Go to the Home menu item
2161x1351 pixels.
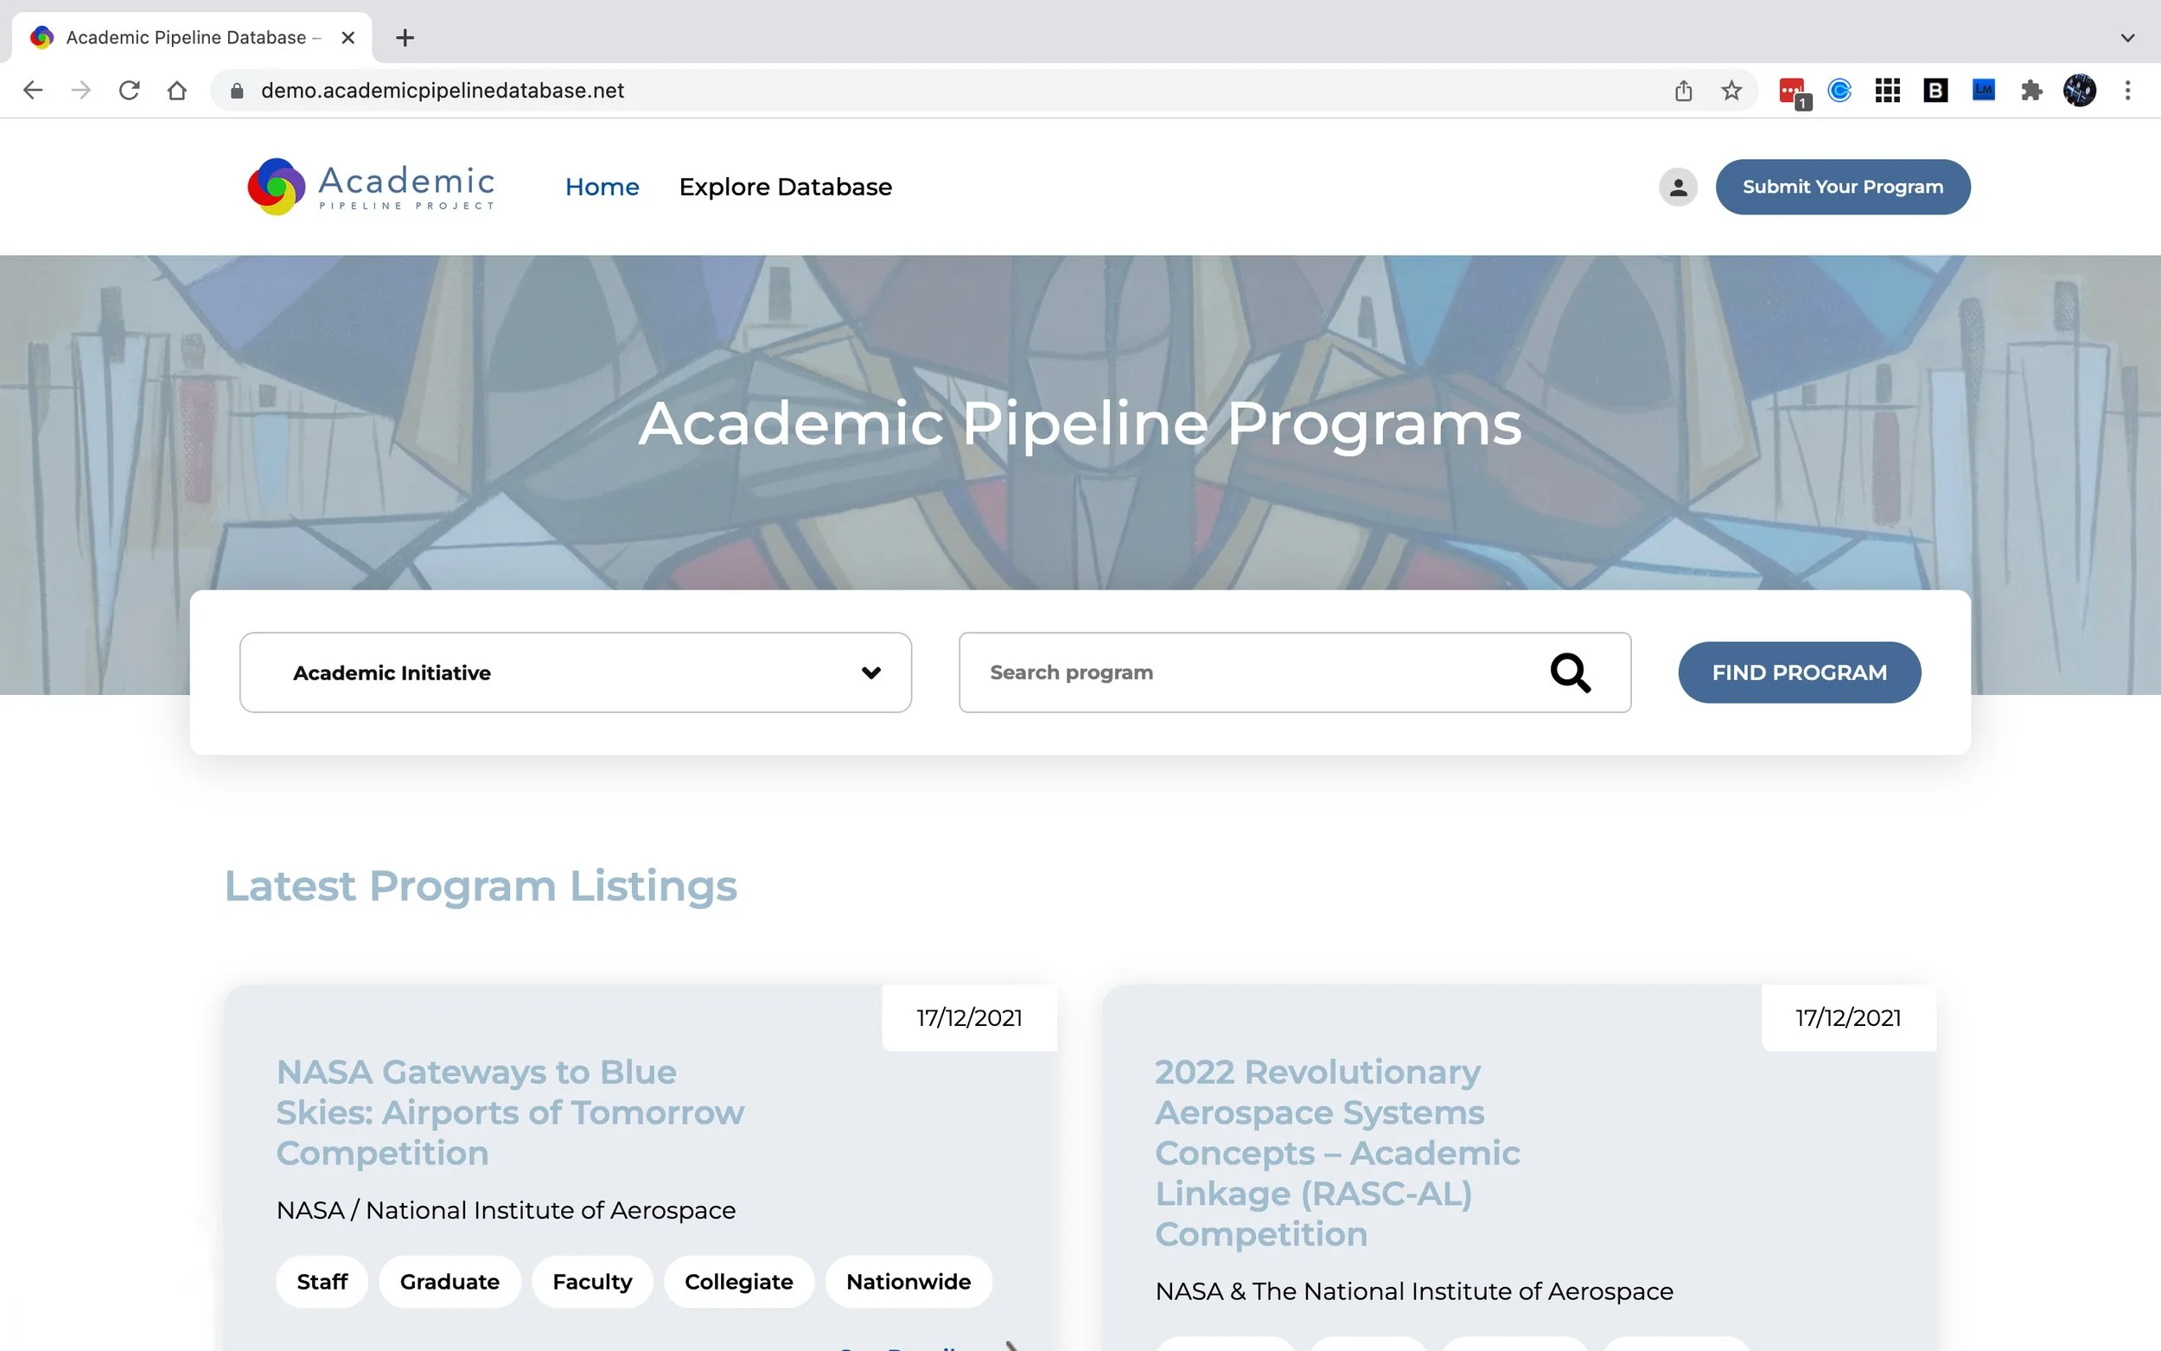[602, 187]
